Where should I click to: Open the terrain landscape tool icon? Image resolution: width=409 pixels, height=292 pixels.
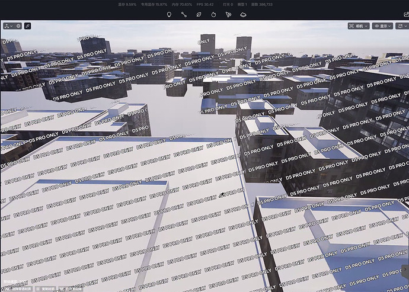click(243, 15)
